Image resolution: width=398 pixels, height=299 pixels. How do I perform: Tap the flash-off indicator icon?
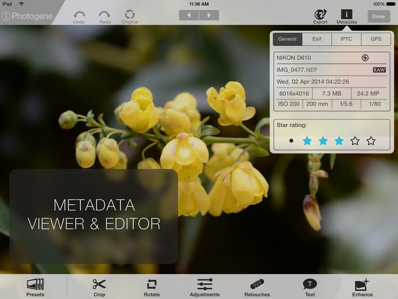coord(365,58)
